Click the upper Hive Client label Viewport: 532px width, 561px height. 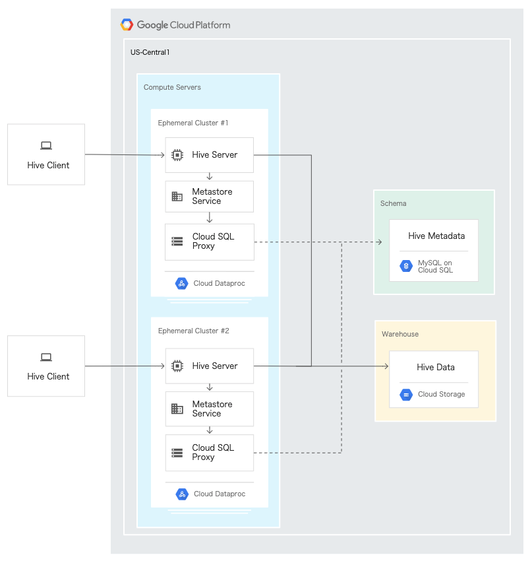[x=48, y=165]
